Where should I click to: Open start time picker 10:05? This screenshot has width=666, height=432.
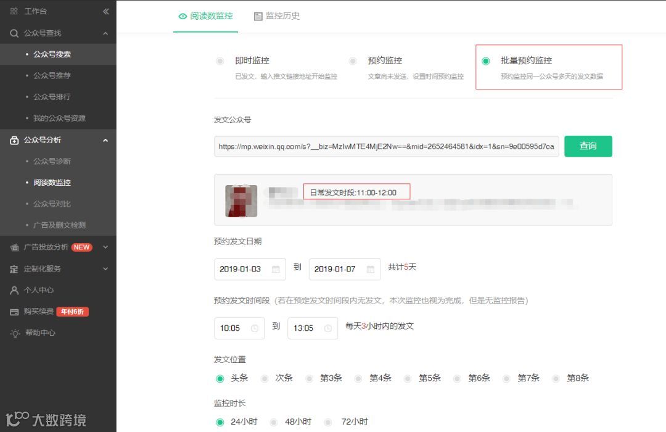click(239, 328)
